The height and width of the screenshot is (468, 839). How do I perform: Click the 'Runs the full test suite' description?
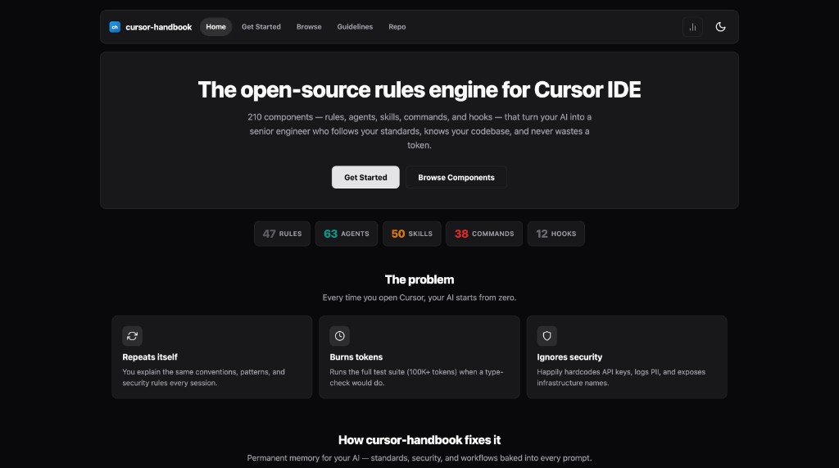tap(416, 378)
